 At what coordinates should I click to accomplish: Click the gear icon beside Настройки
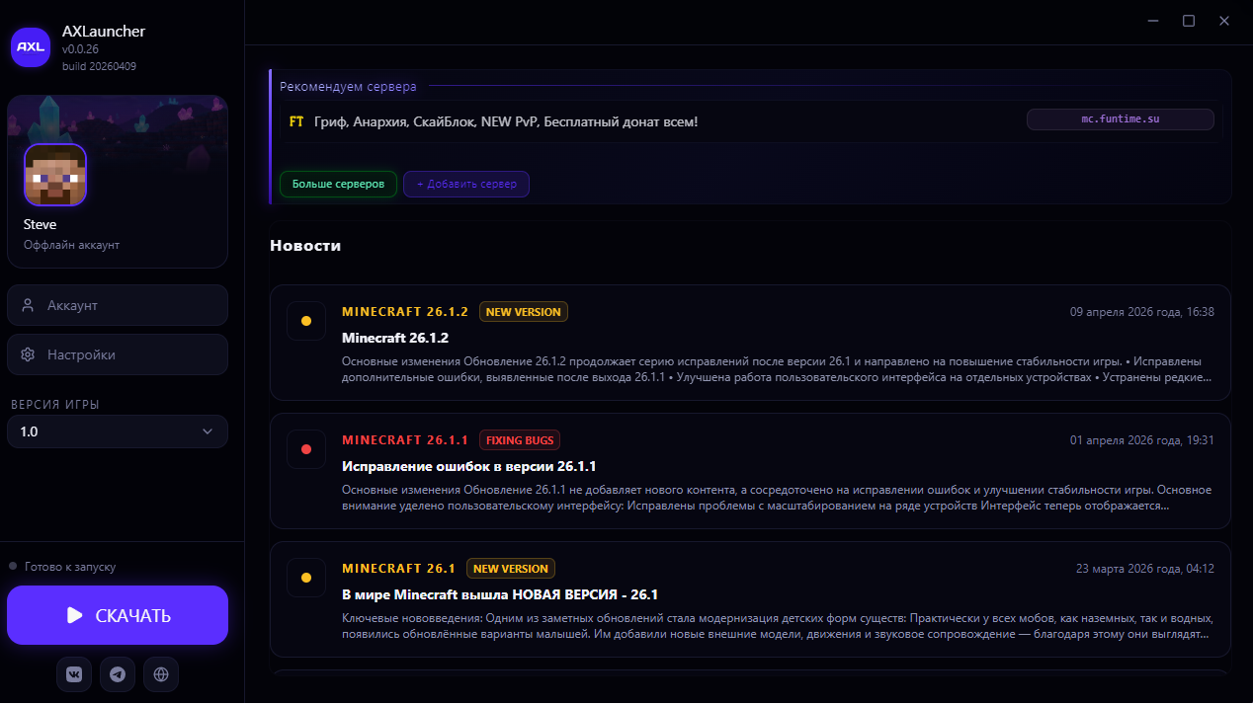point(28,354)
